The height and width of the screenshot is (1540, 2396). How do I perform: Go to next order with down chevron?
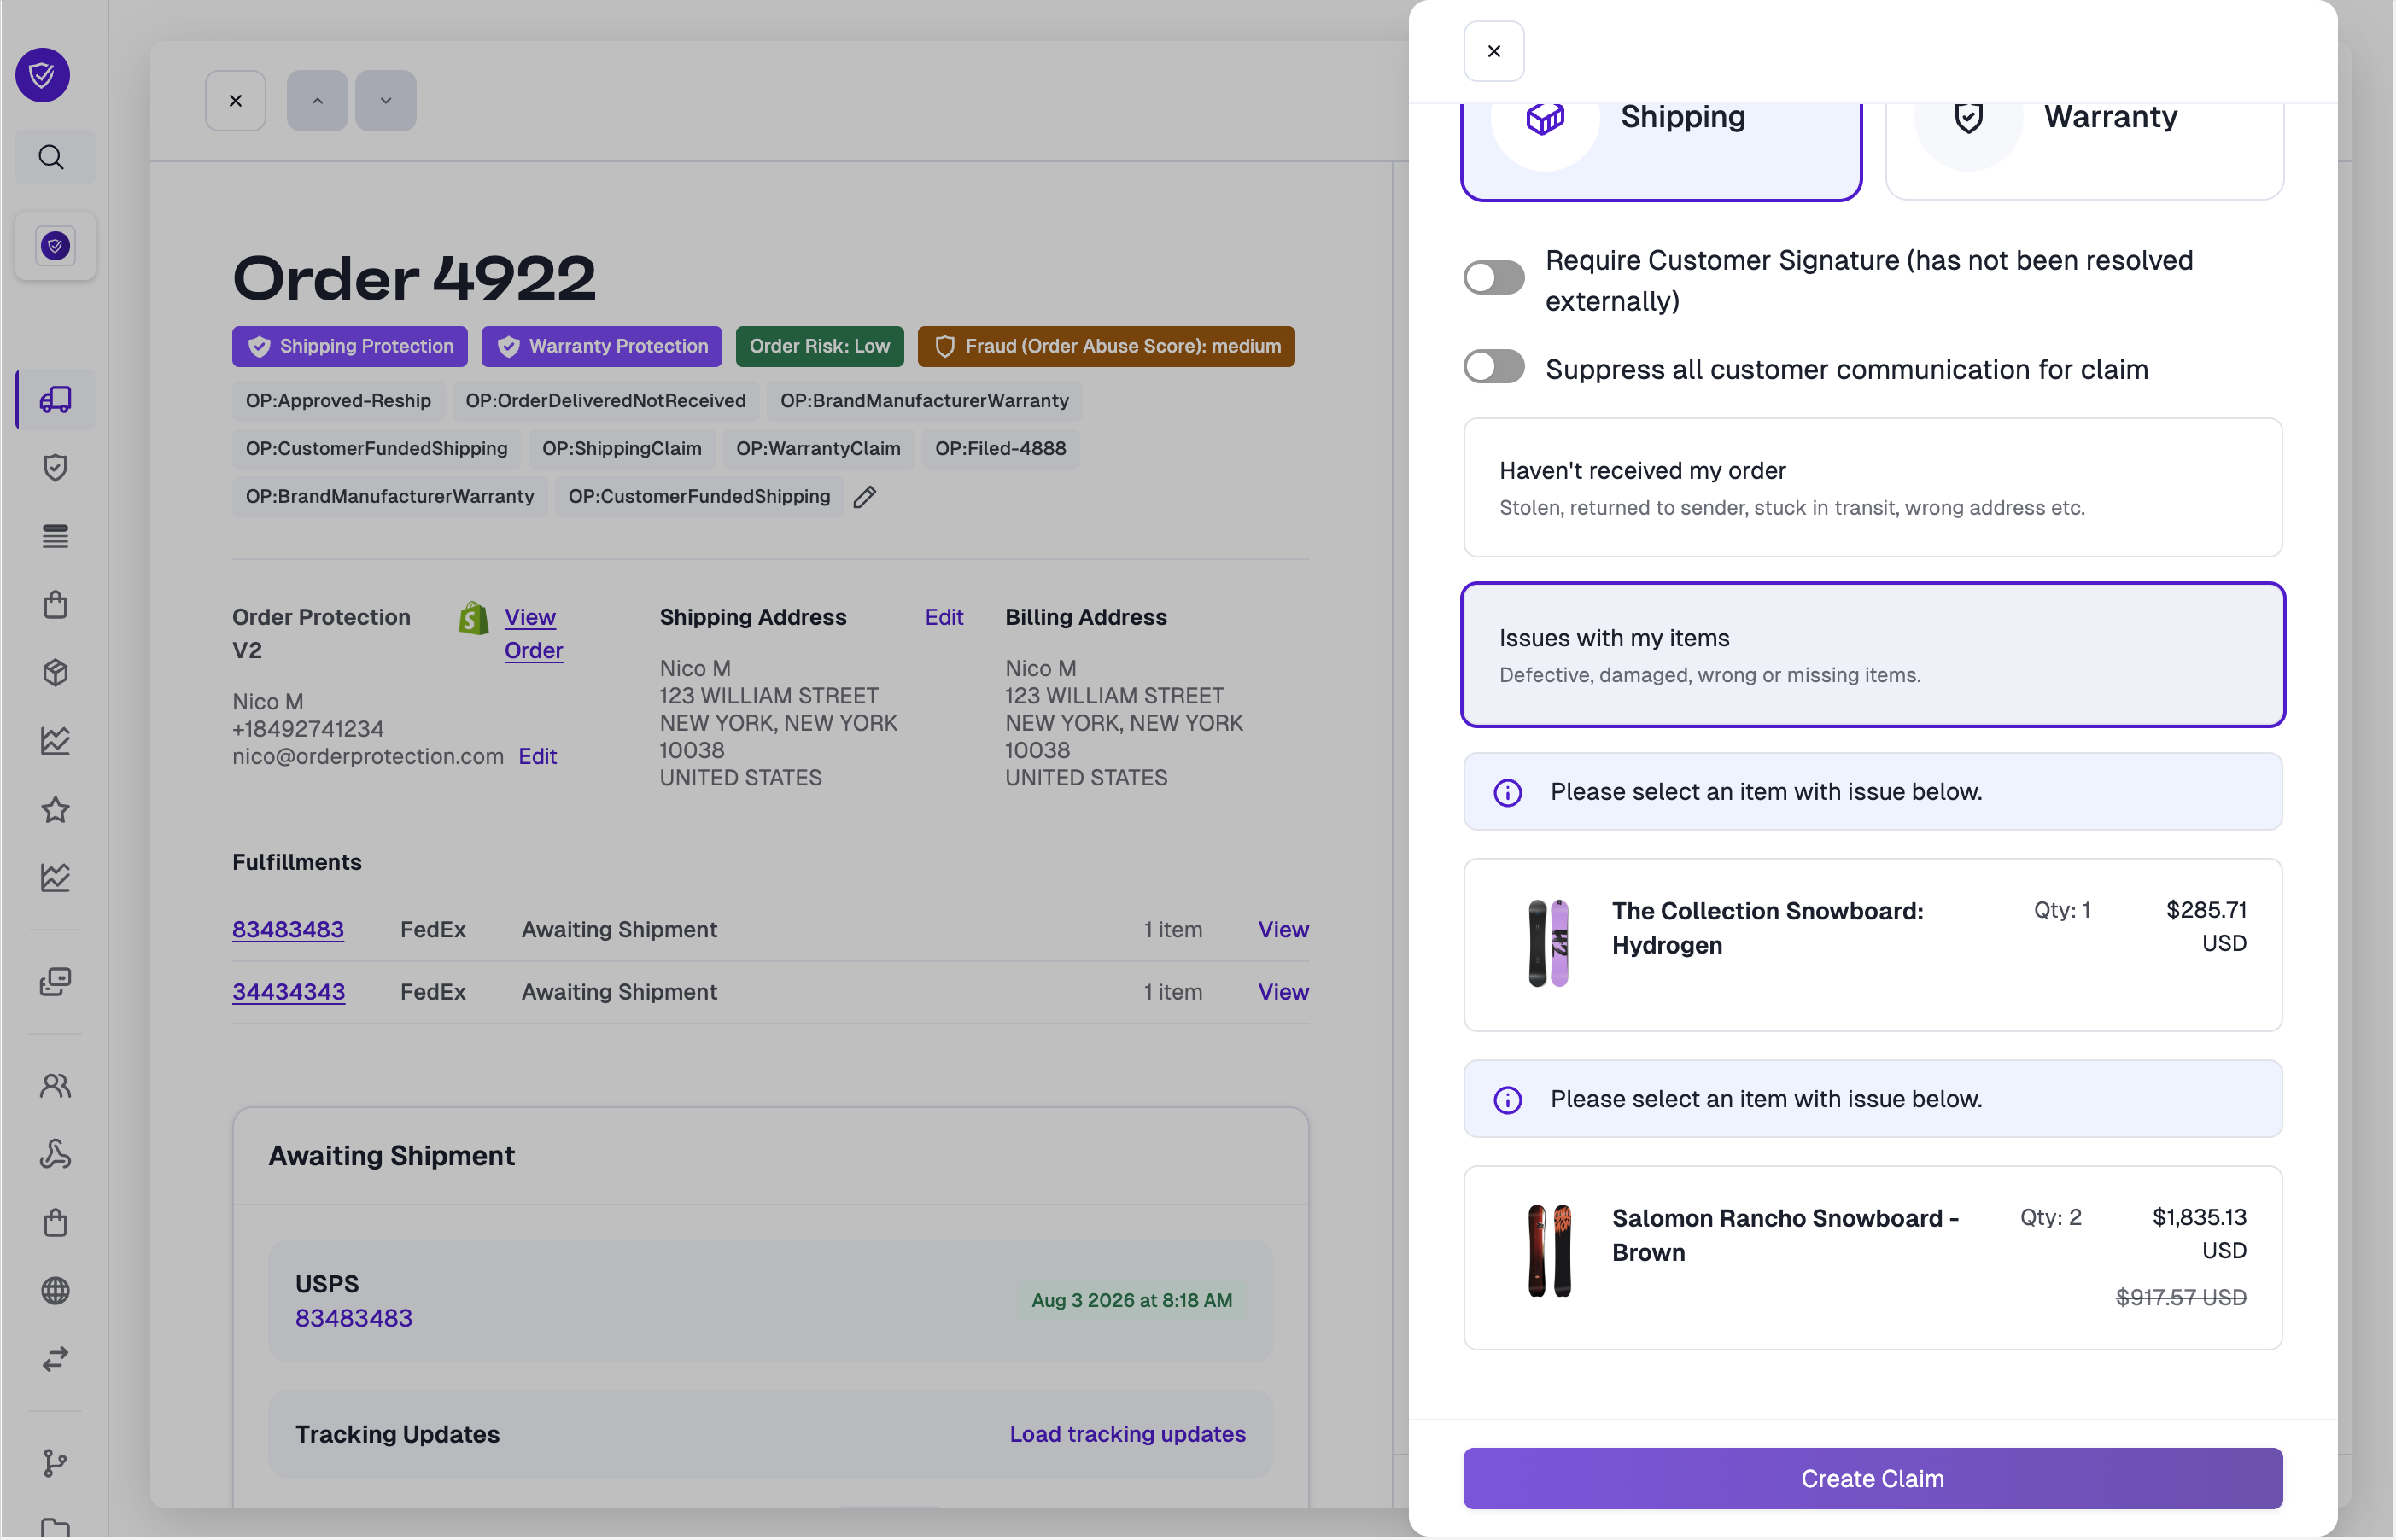point(385,100)
